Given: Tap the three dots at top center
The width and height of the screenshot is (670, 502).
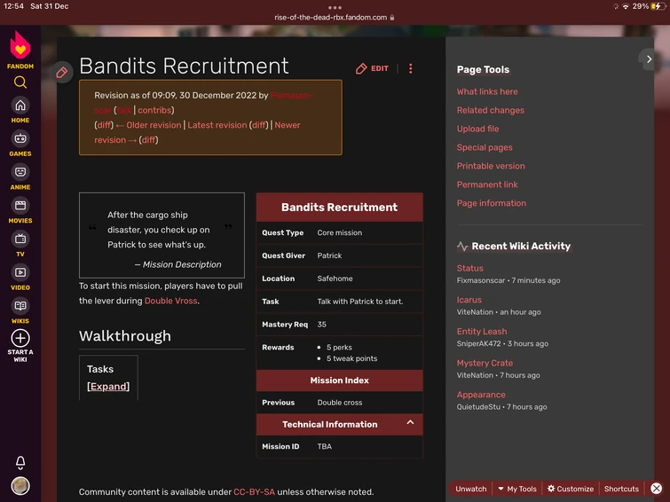Looking at the screenshot, I should (335, 7).
